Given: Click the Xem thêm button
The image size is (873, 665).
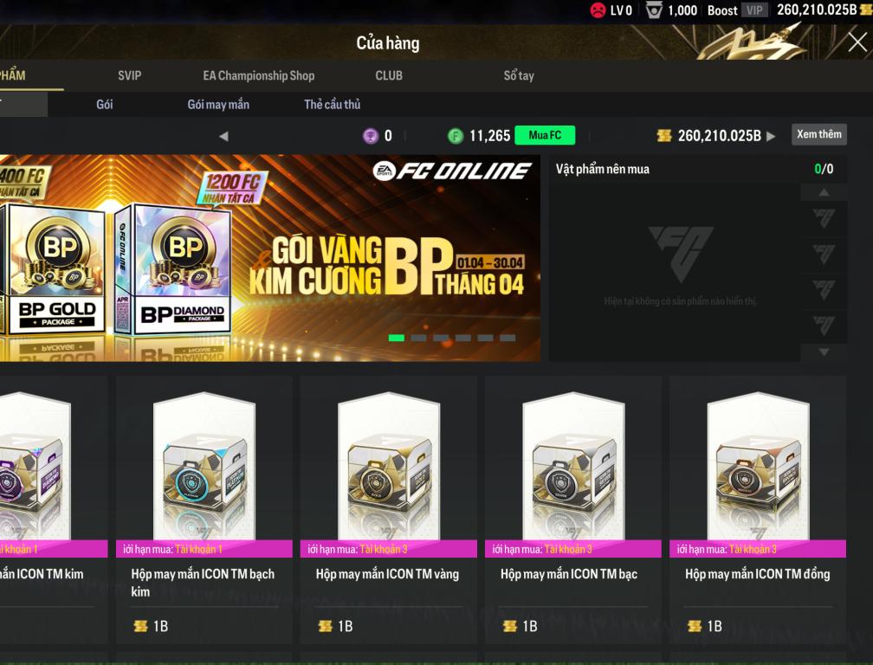Looking at the screenshot, I should click(819, 134).
